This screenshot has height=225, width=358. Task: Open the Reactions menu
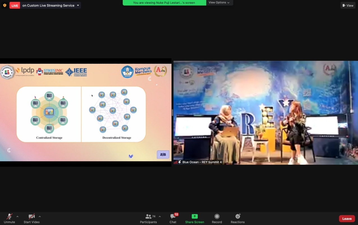click(238, 218)
